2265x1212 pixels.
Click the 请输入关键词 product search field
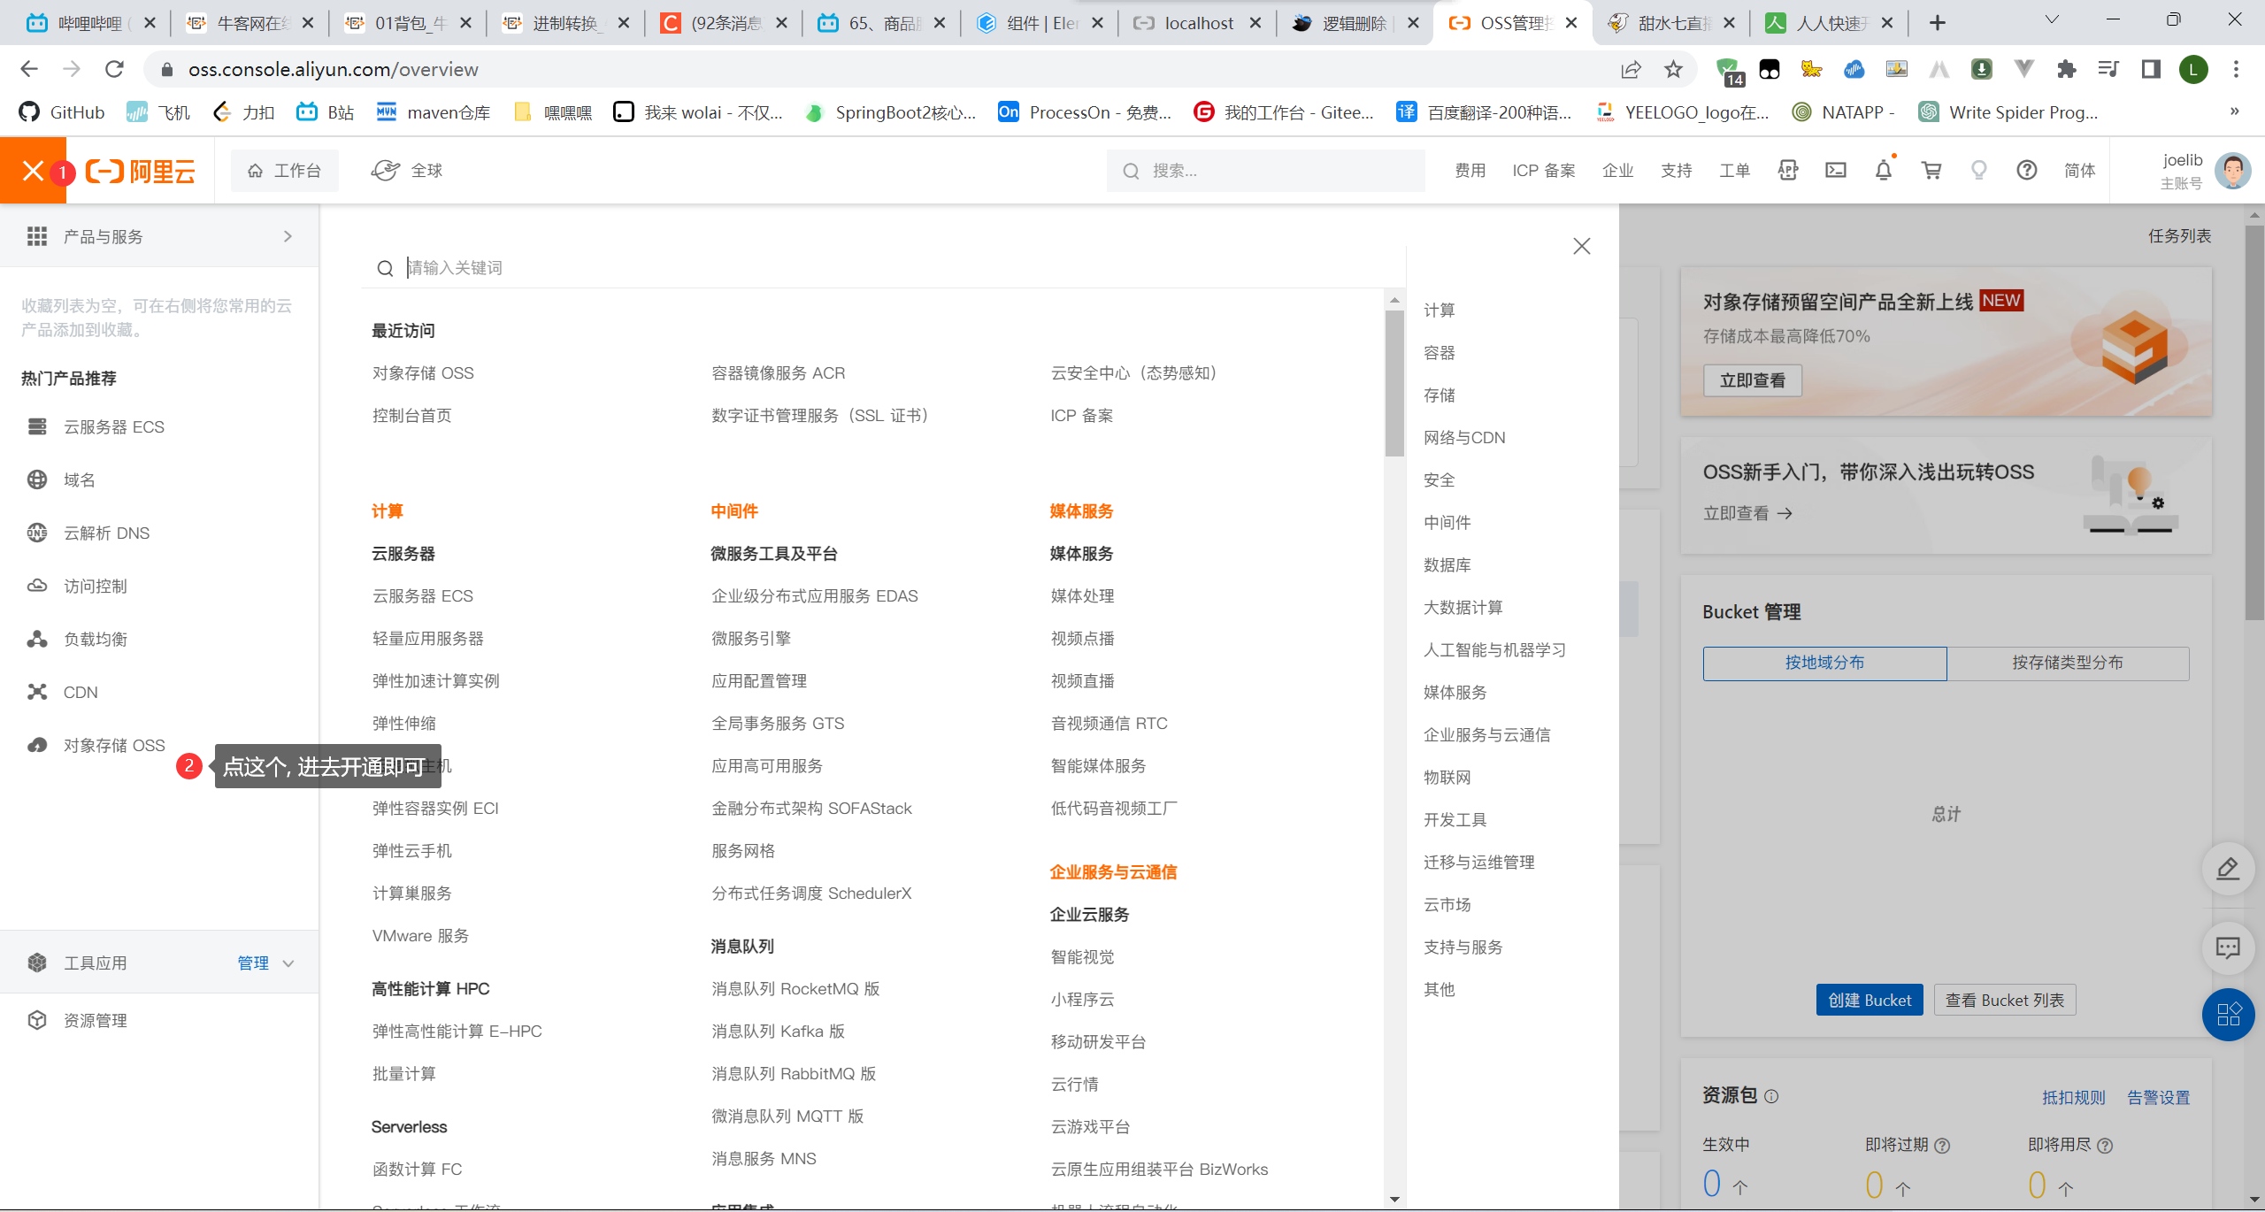pos(885,267)
